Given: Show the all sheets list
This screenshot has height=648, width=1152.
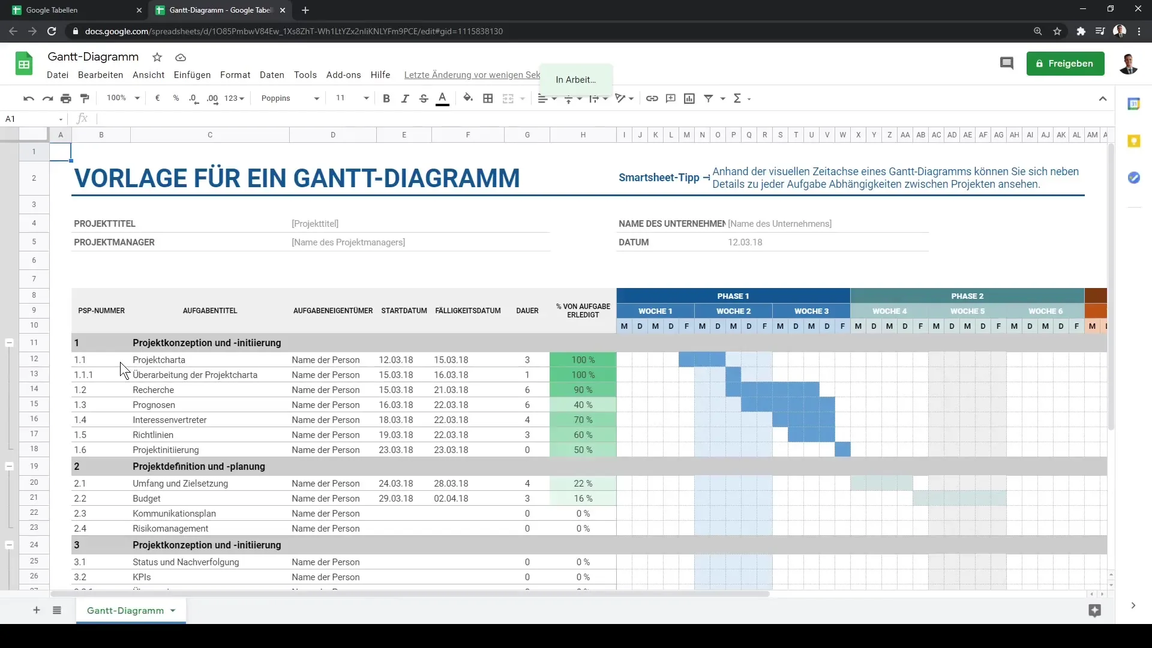Looking at the screenshot, I should click(57, 610).
